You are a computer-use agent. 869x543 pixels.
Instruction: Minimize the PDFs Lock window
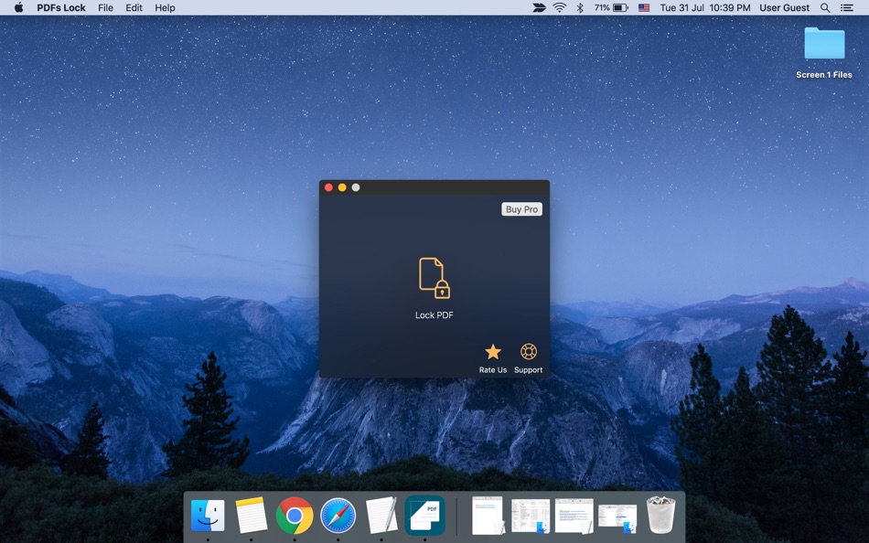pyautogui.click(x=342, y=187)
